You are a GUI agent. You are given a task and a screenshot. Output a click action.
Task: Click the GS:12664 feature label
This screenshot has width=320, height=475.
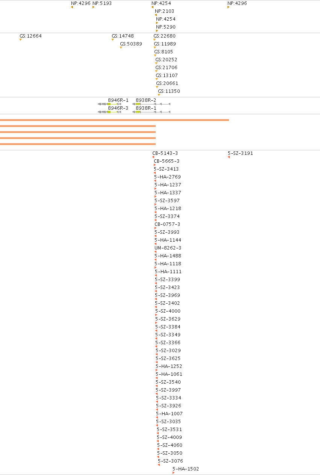(x=30, y=36)
